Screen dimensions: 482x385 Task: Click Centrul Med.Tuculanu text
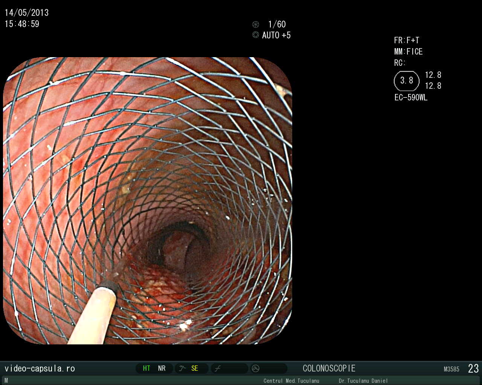click(291, 381)
